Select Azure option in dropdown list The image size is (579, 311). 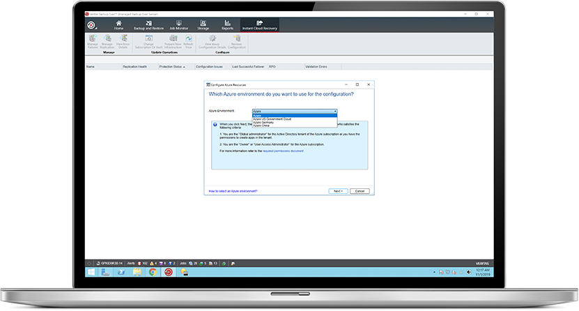295,116
